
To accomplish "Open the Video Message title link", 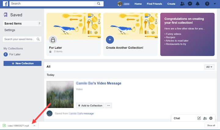I will (x=99, y=83).
